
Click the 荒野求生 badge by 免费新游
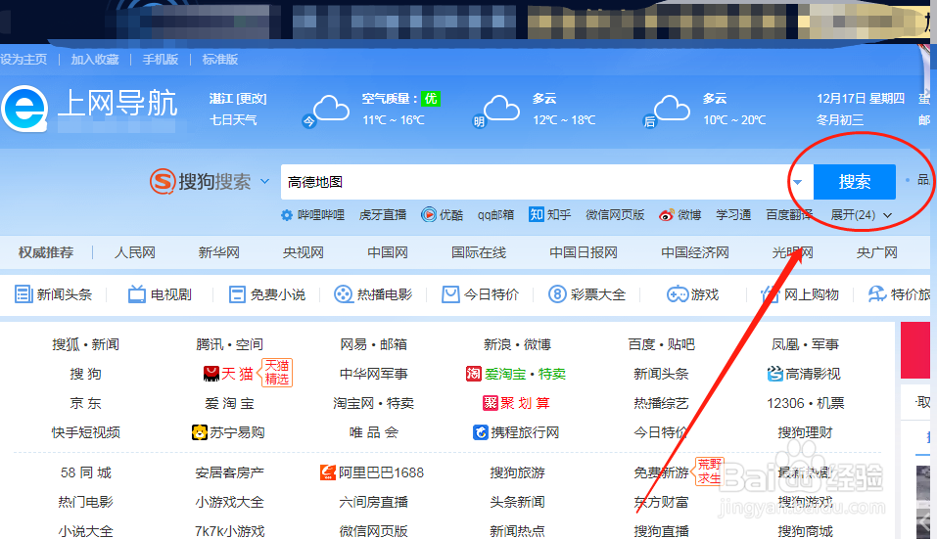[x=709, y=471]
